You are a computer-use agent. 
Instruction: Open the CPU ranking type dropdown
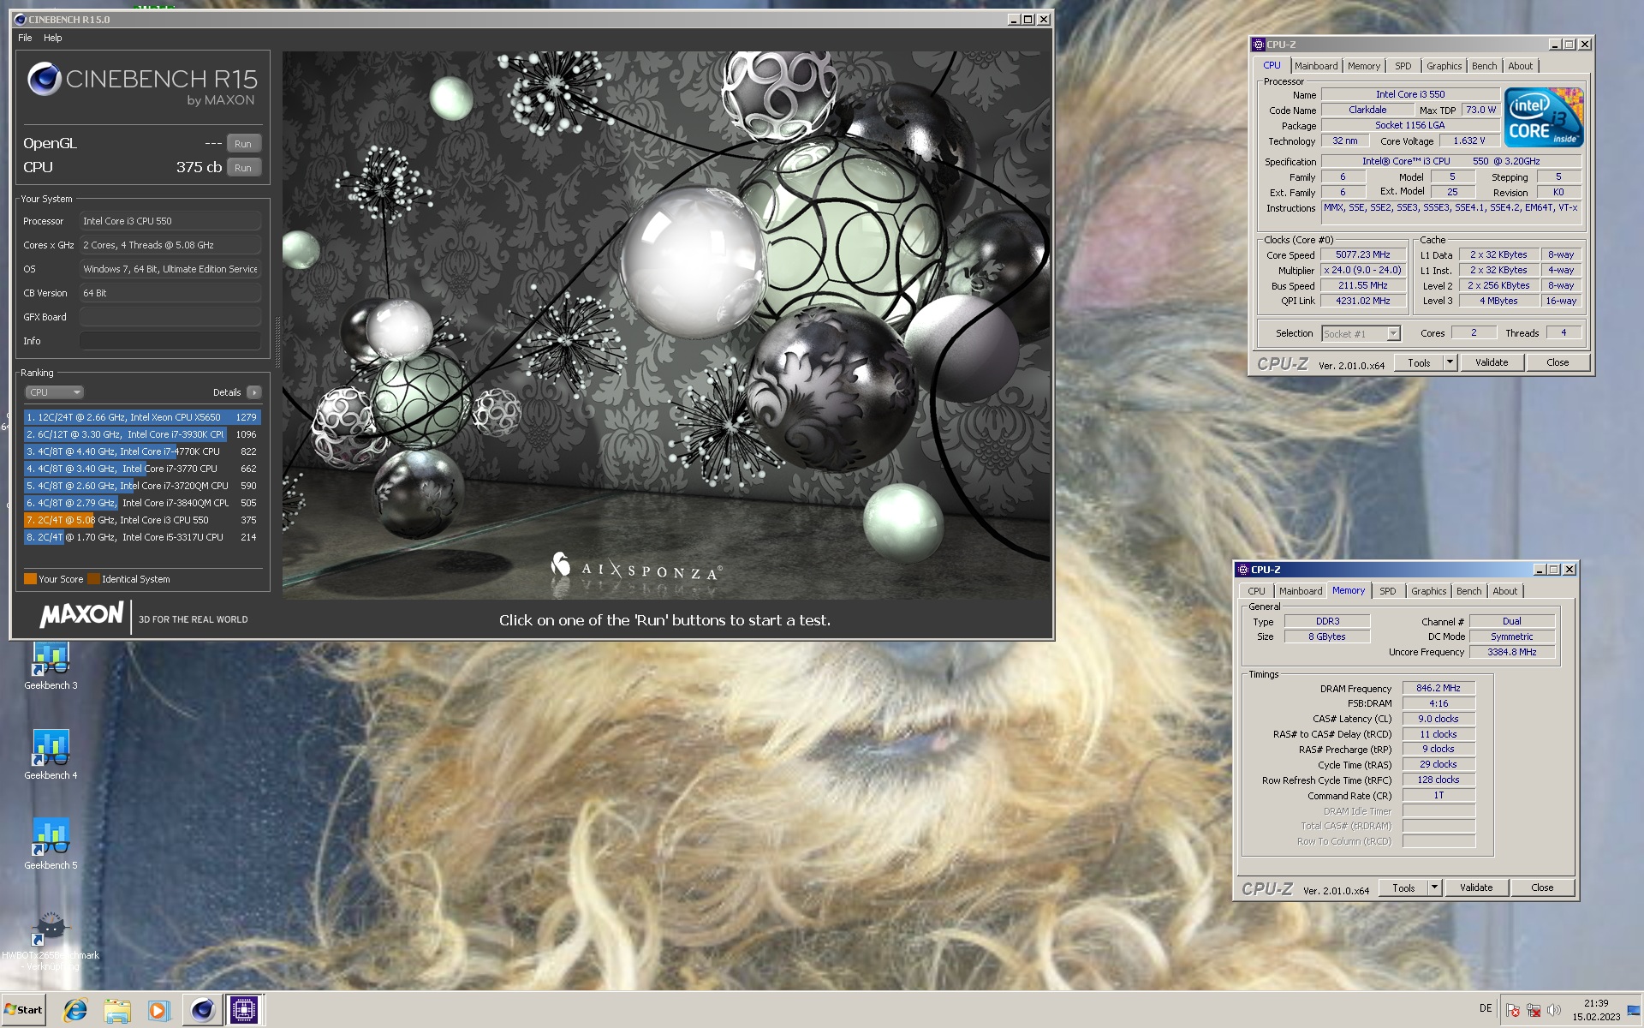(x=54, y=392)
